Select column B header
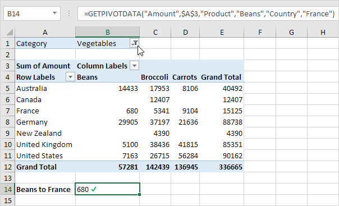Image resolution: width=339 pixels, height=206 pixels. click(107, 32)
